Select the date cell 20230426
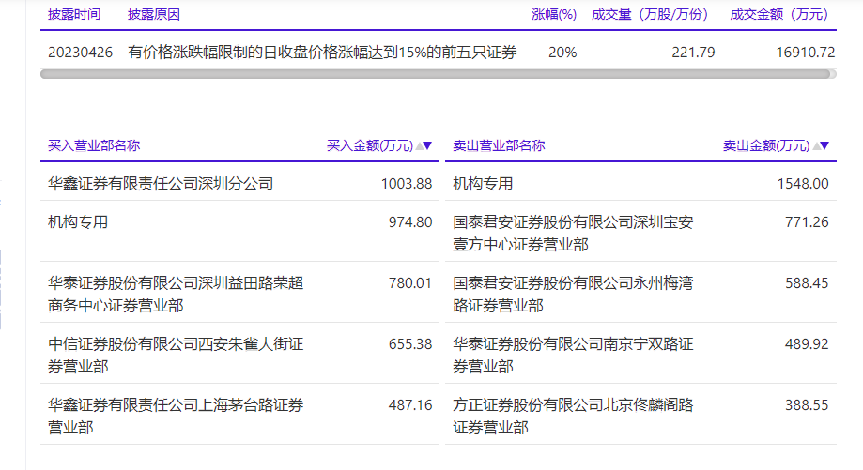 pyautogui.click(x=81, y=53)
